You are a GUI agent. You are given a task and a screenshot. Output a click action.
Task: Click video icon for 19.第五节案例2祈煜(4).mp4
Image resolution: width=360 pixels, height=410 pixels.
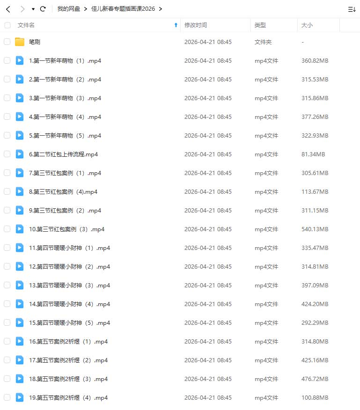coord(20,398)
